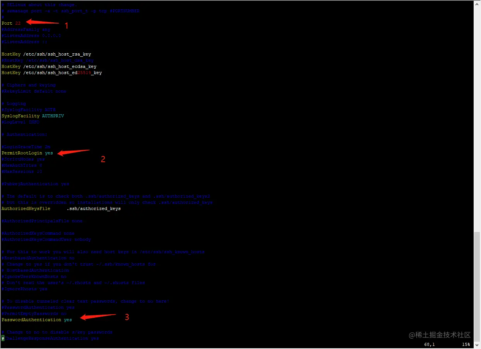Click the '#StrictModes yes' line
Image resolution: width=481 pixels, height=349 pixels.
tap(23, 159)
